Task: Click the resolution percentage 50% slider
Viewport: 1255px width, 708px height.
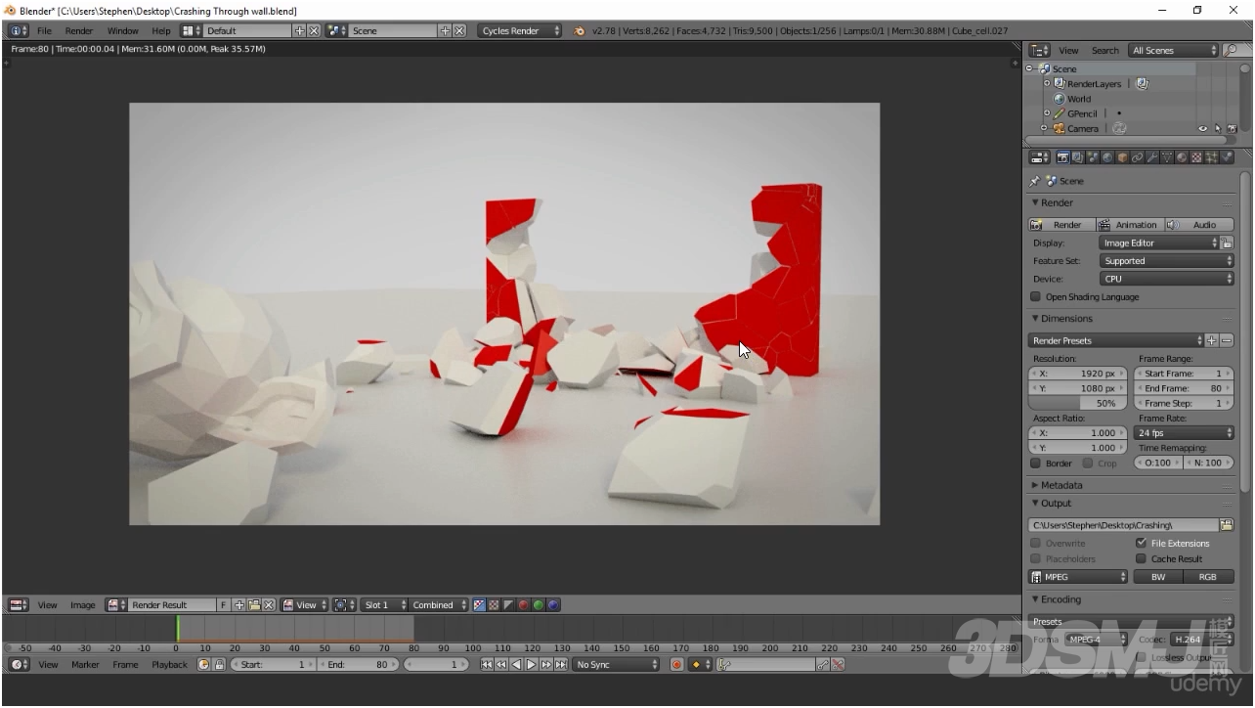Action: (1079, 403)
